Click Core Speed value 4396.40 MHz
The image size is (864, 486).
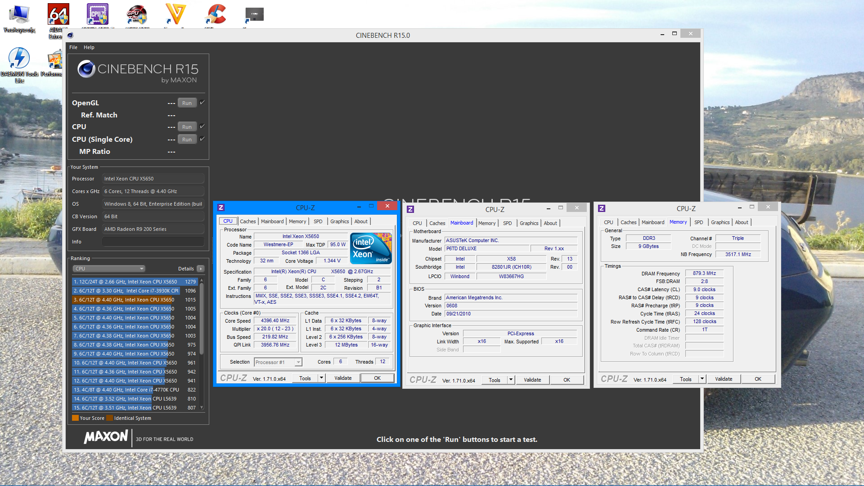point(275,321)
